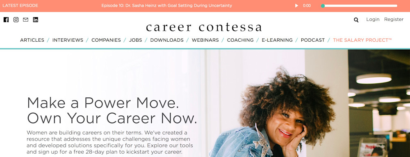The width and height of the screenshot is (410, 157).
Task: Play the latest podcast episode
Action: coord(296,5)
